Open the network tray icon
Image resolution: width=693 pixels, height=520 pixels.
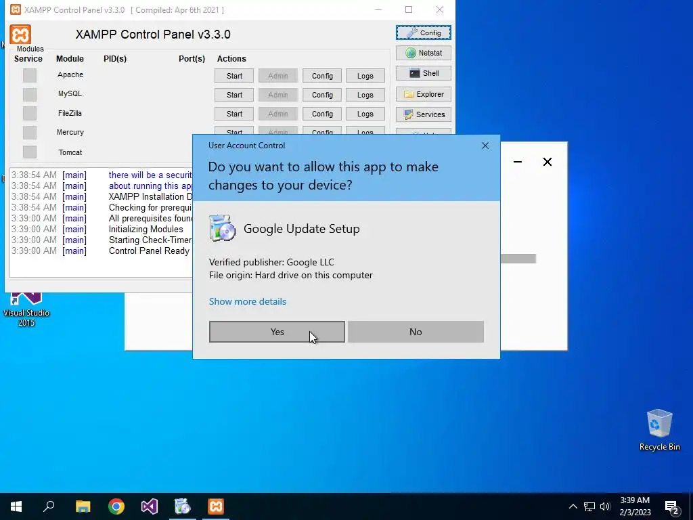tap(589, 506)
